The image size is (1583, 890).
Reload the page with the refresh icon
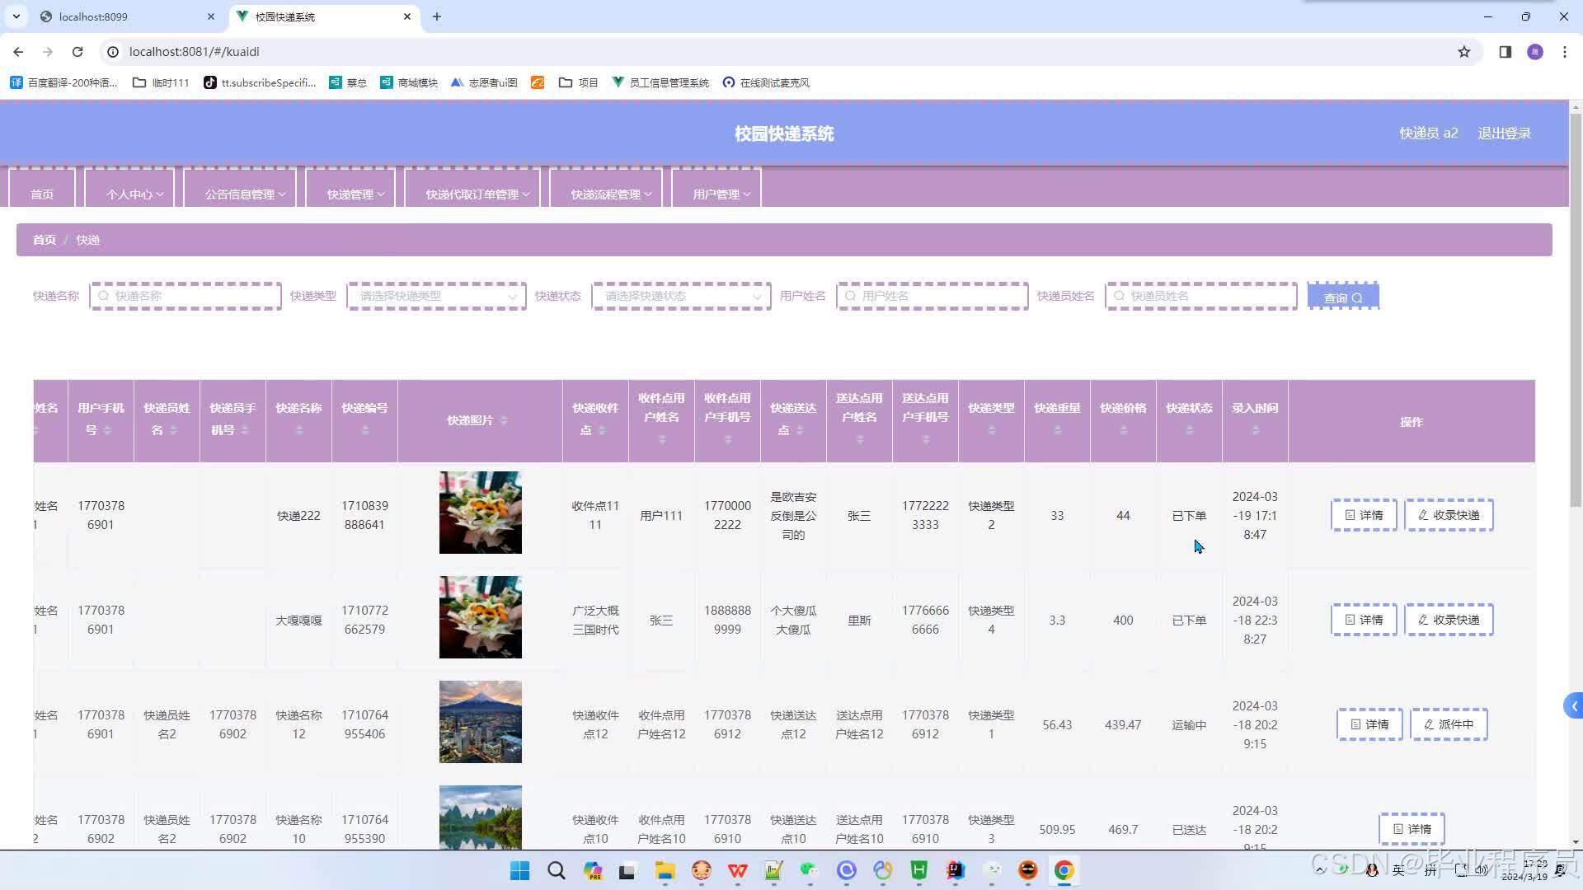coord(78,52)
